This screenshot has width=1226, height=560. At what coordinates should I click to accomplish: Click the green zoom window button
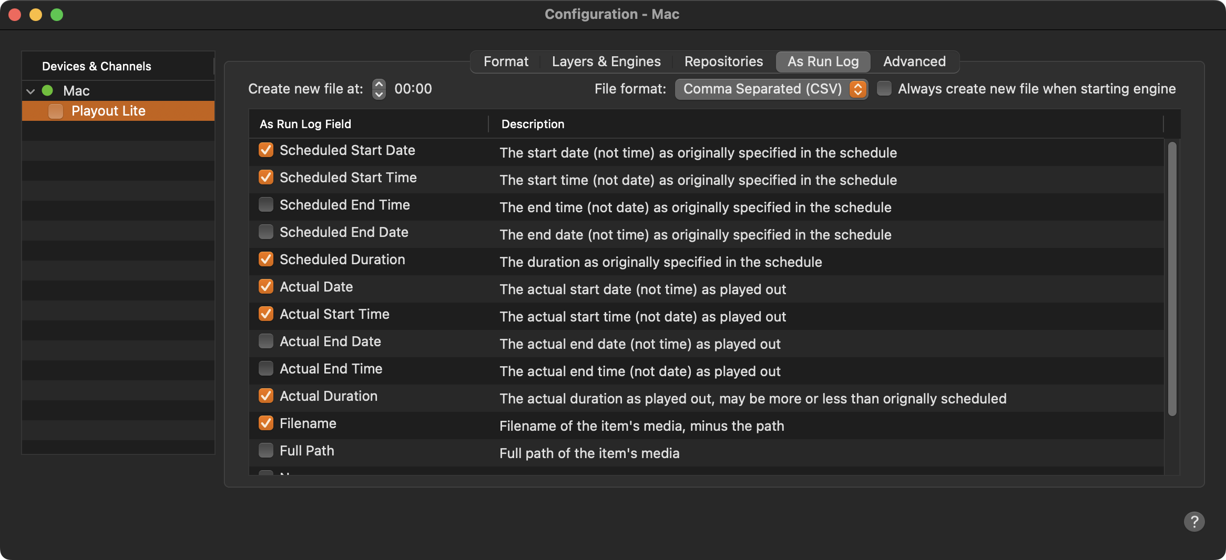coord(57,15)
